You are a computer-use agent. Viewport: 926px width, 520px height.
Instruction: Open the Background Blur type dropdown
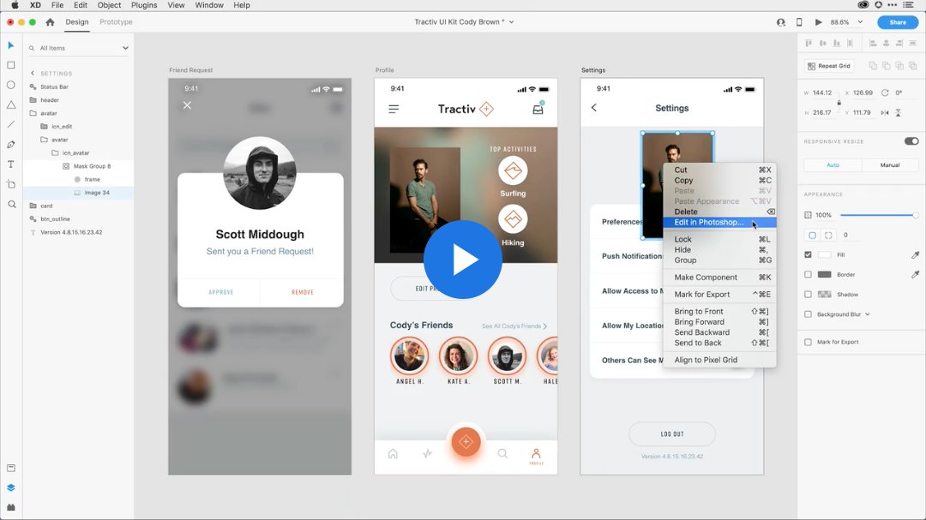(x=868, y=314)
